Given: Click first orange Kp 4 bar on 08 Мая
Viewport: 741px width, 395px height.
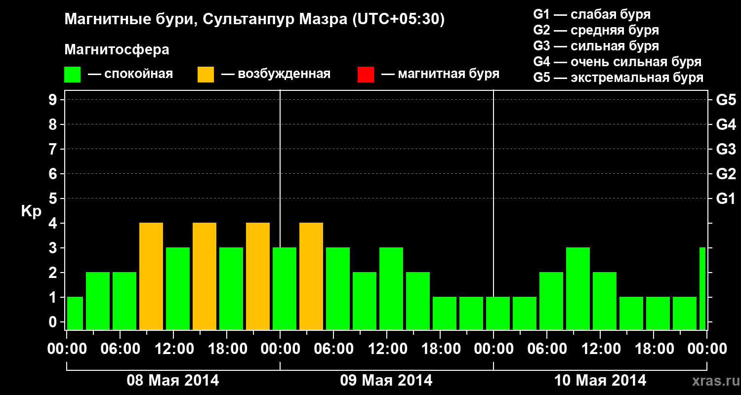Looking at the screenshot, I should (x=151, y=276).
